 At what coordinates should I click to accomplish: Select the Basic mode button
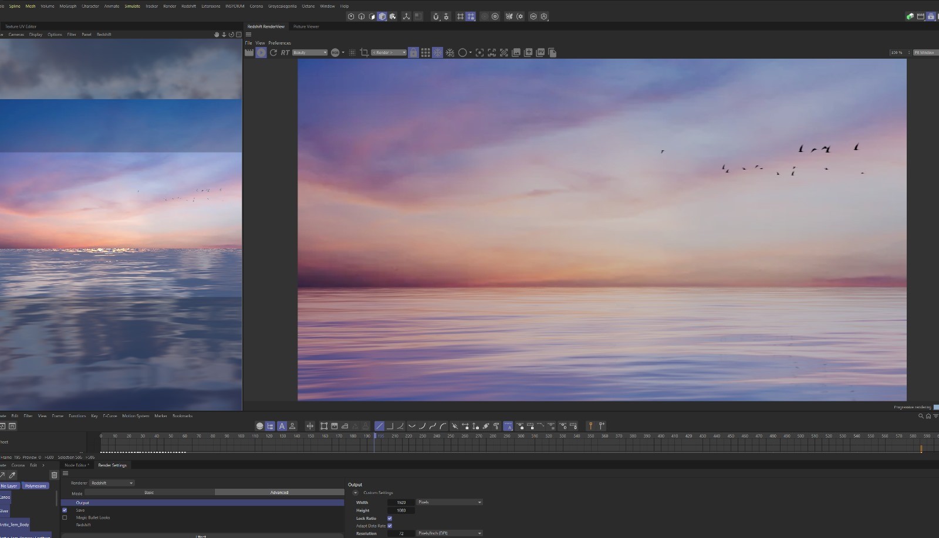149,492
